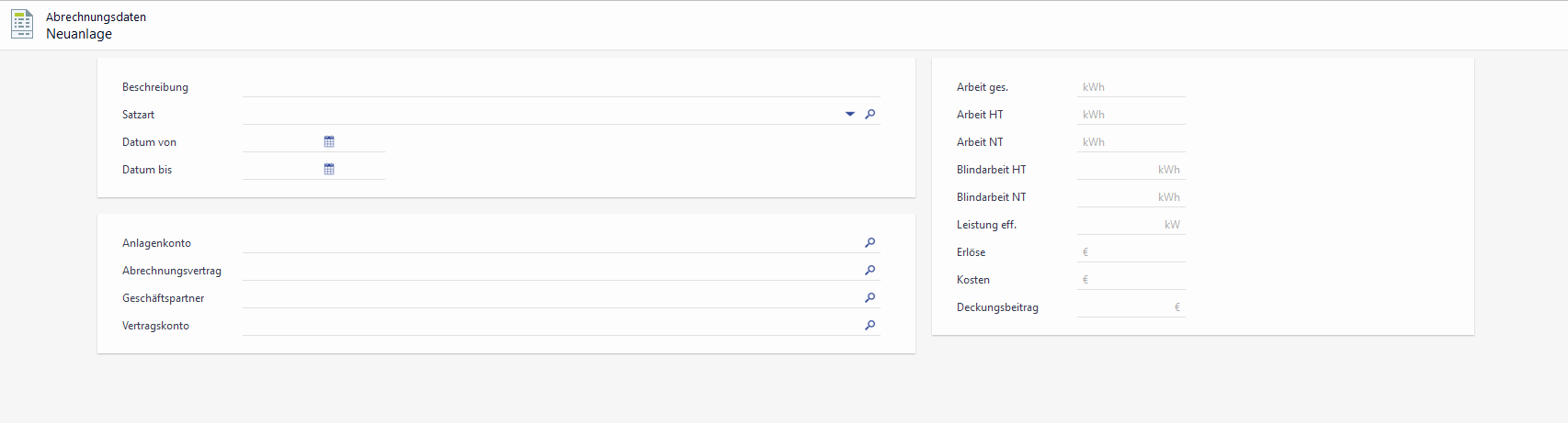The height and width of the screenshot is (423, 1568).
Task: Click the Vertragskonto lookup magnifier icon
Action: click(869, 326)
